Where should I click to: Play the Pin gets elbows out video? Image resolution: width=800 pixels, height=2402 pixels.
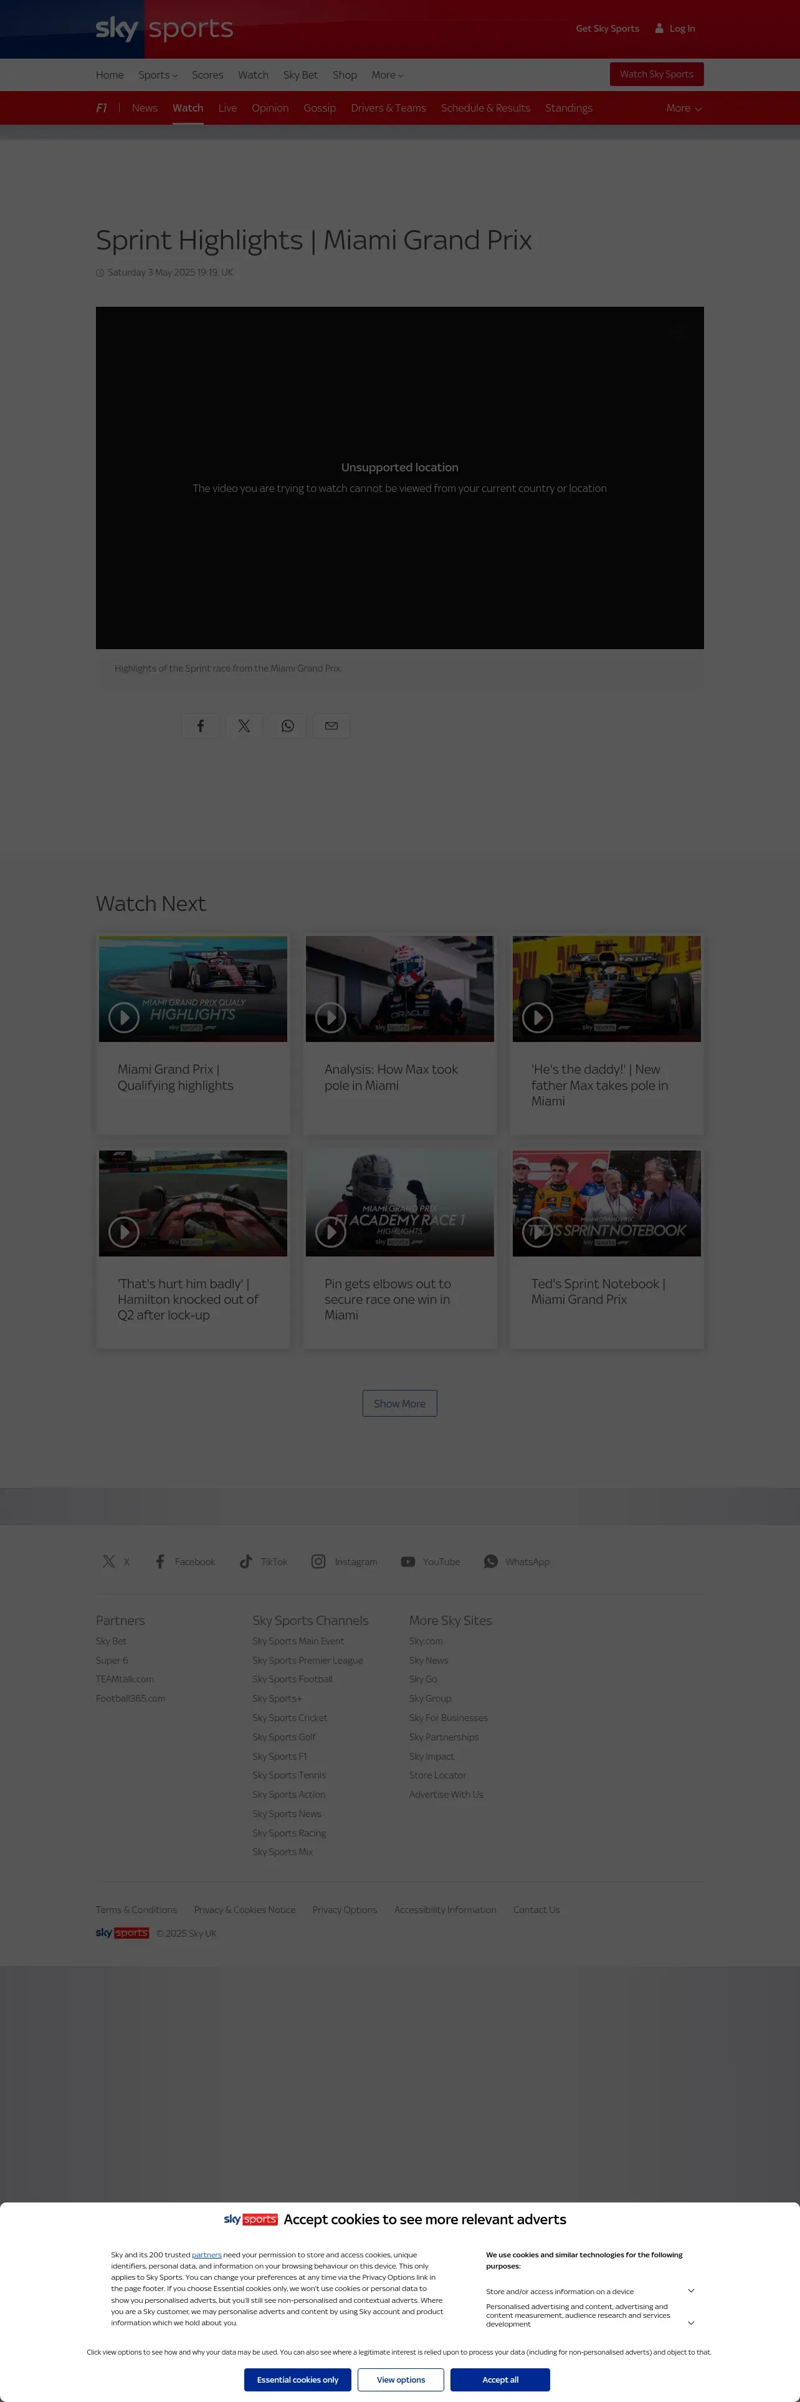click(x=331, y=1232)
